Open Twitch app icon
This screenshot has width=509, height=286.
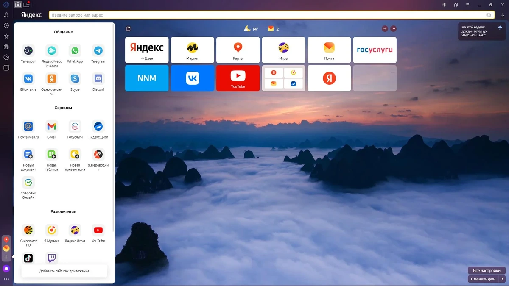tap(52, 258)
